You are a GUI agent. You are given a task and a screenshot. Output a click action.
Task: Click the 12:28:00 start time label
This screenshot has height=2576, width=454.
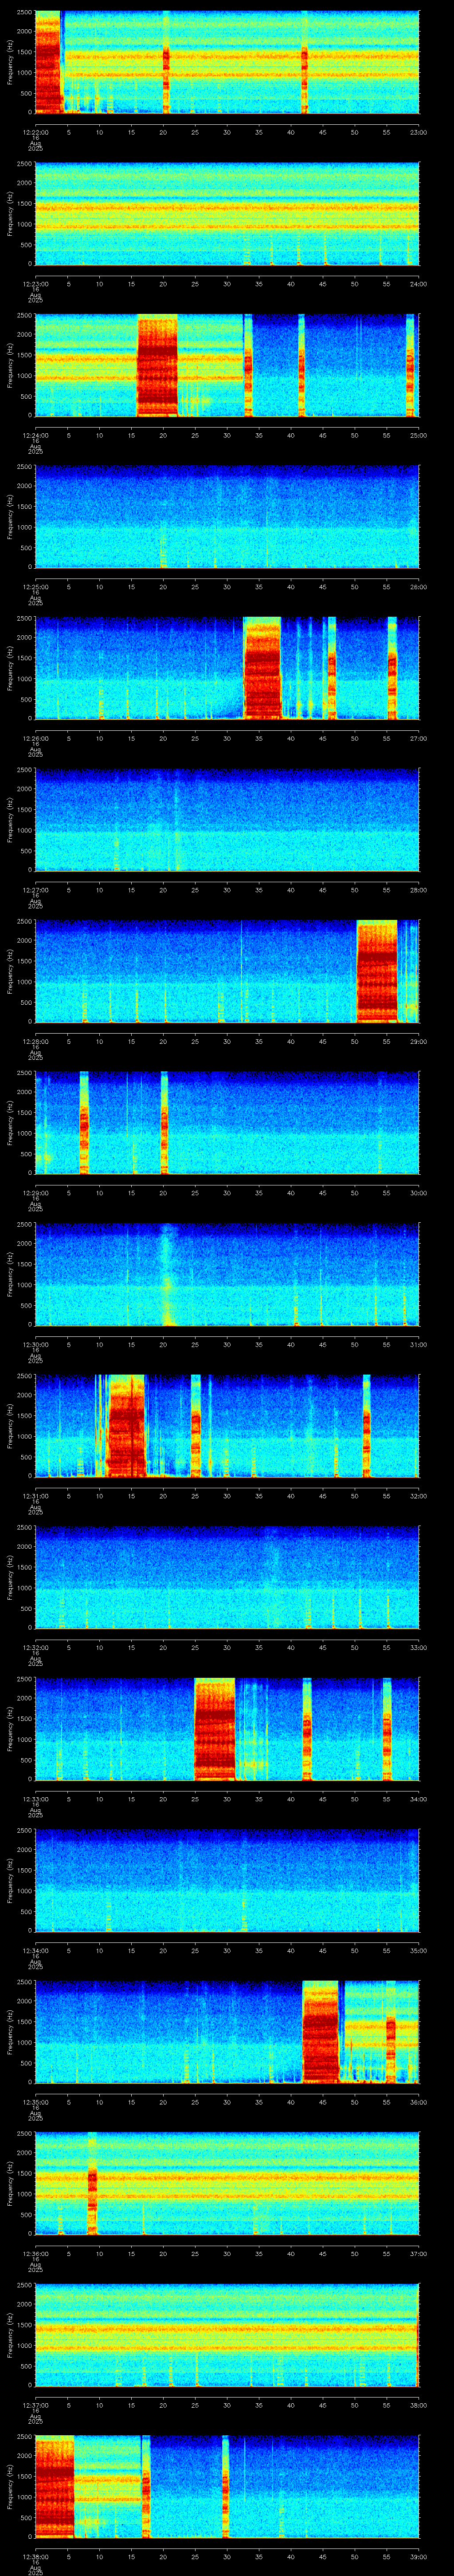[x=35, y=1041]
